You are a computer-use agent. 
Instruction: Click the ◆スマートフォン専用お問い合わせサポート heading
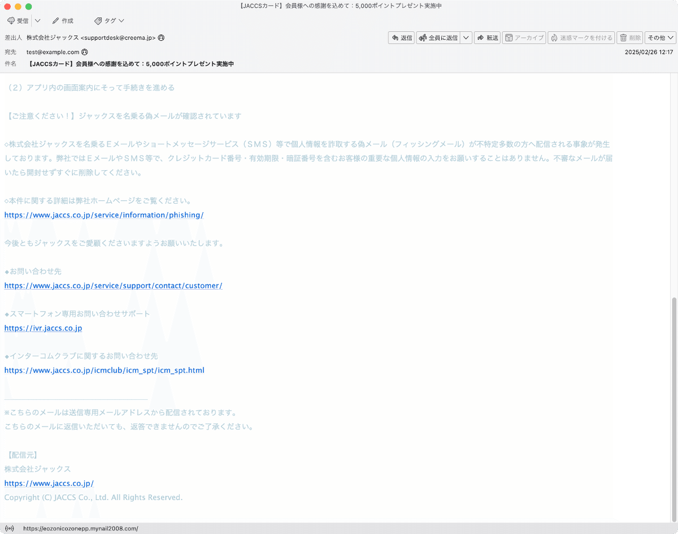click(77, 314)
